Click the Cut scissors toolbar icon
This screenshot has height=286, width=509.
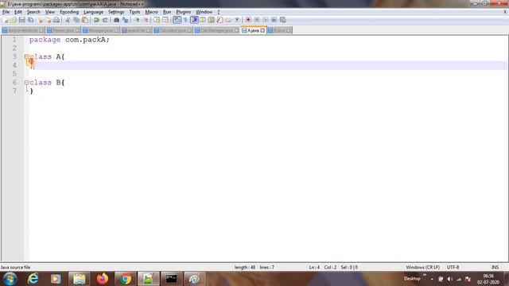coord(68,20)
